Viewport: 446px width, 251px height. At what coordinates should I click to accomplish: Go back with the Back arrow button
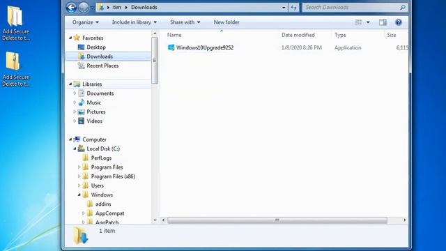coord(71,8)
